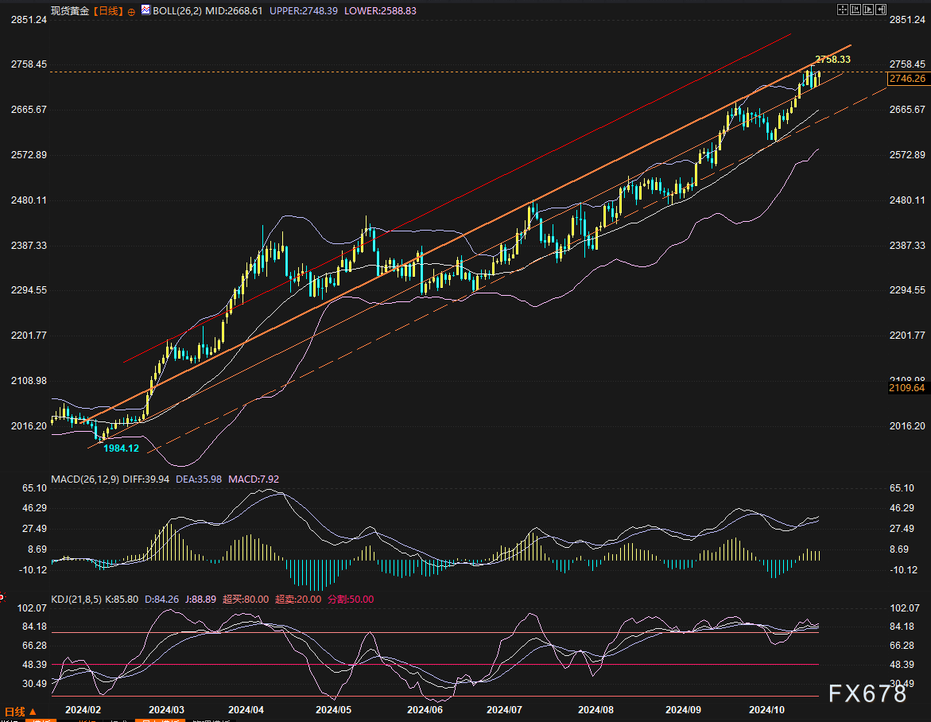Click the BOLL indicator chart icon
This screenshot has height=722, width=931.
click(x=144, y=11)
